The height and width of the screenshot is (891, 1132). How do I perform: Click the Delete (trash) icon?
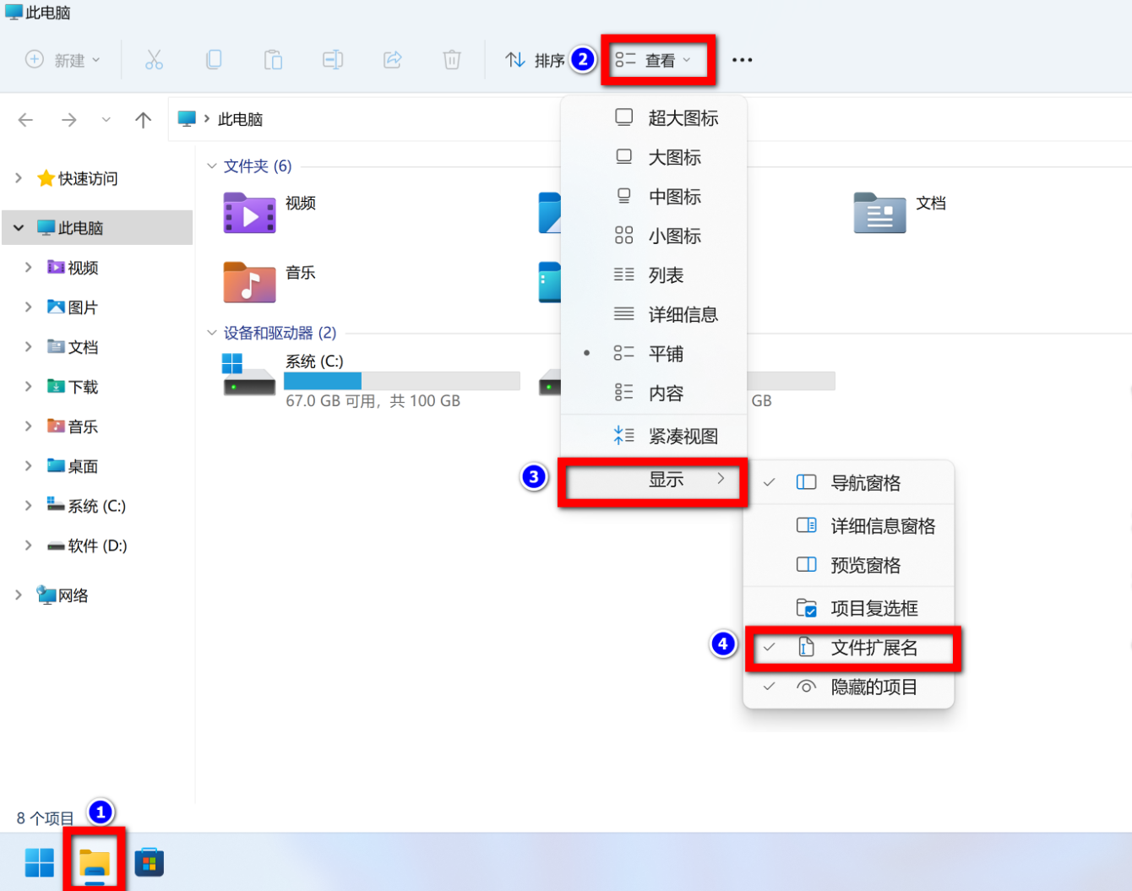451,59
